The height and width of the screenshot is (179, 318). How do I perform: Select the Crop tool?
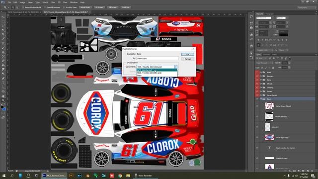3,35
